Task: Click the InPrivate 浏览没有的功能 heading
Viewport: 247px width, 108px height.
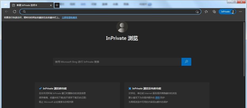Action: click(146, 88)
